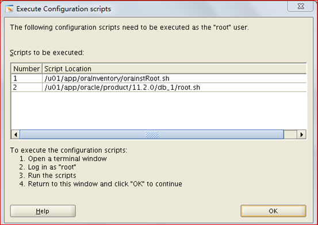Select row number 1 cell

(x=26, y=78)
